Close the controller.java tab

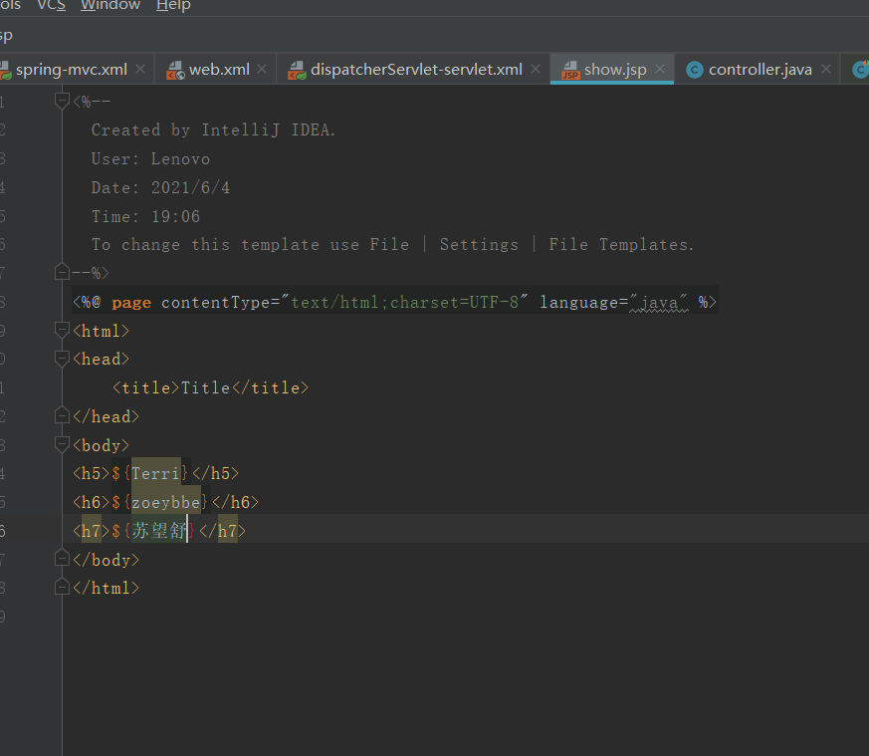pyautogui.click(x=826, y=70)
